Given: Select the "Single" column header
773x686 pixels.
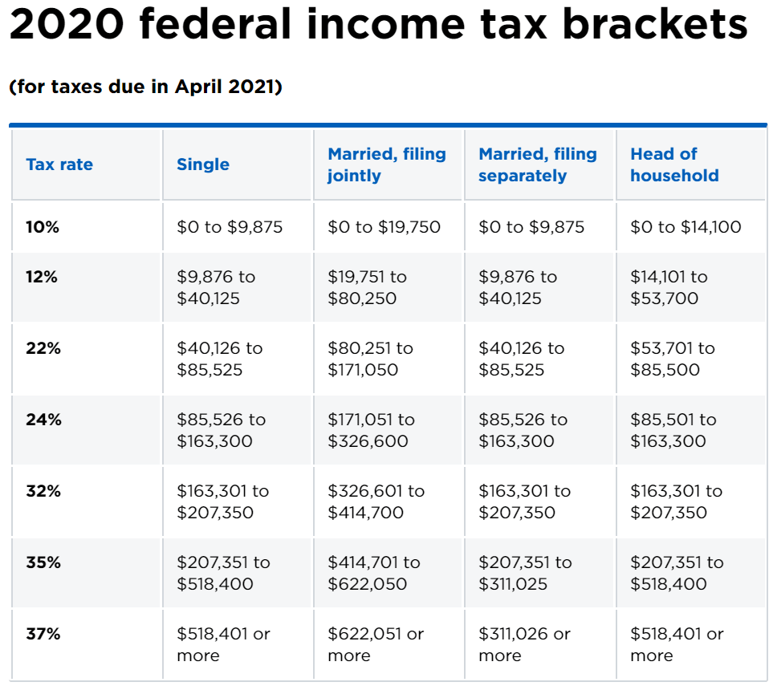Looking at the screenshot, I should click(203, 164).
